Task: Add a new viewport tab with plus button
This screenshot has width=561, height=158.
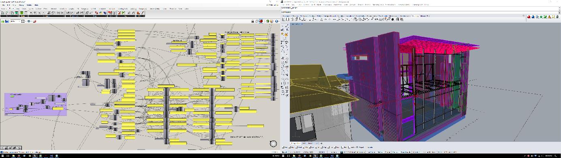Action: 321,143
